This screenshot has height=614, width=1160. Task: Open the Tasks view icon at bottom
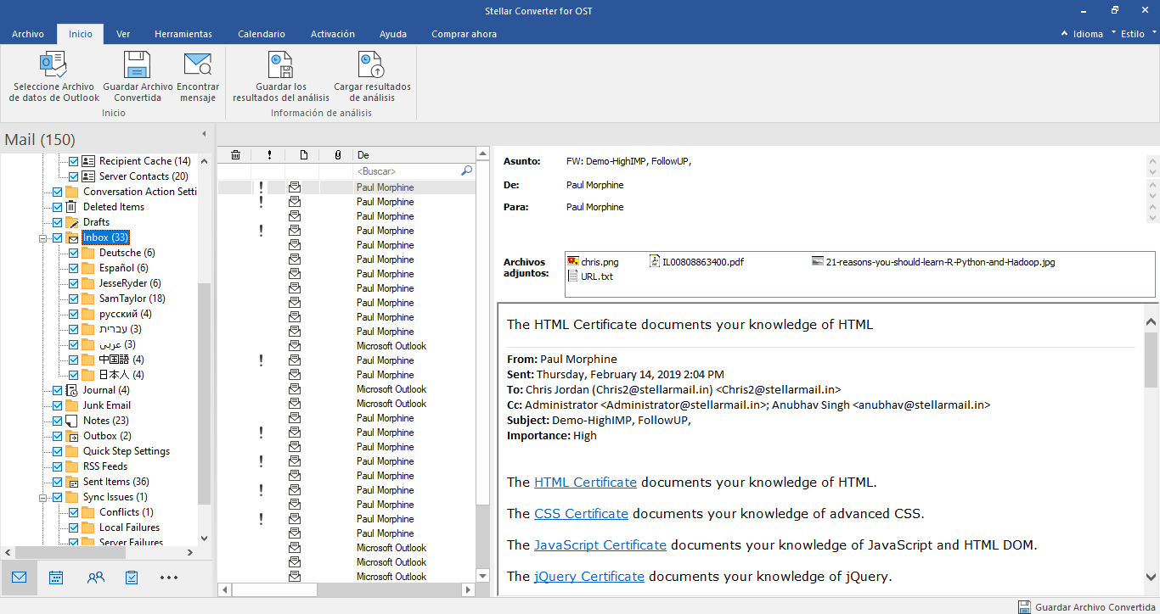[x=132, y=578]
